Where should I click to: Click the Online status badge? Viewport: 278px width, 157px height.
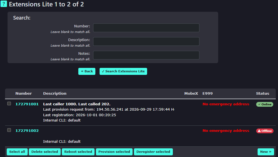pos(265,104)
